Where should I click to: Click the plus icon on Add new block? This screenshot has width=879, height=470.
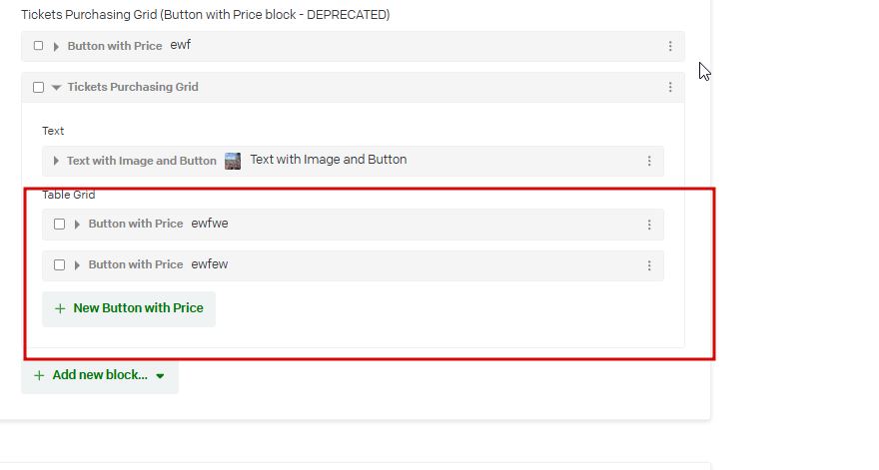click(39, 376)
